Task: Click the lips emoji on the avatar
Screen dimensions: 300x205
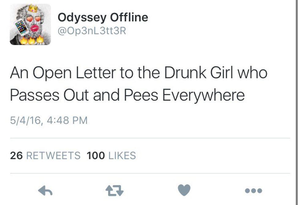Action: pyautogui.click(x=35, y=28)
